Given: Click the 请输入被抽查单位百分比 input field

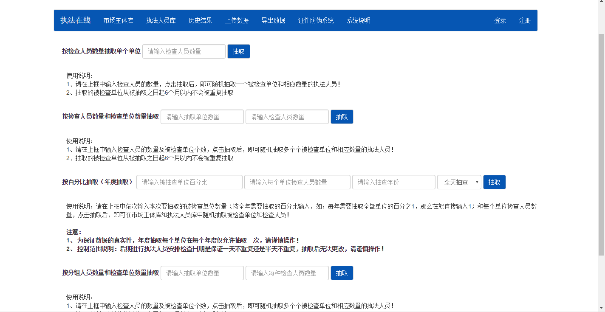Looking at the screenshot, I should 189,182.
